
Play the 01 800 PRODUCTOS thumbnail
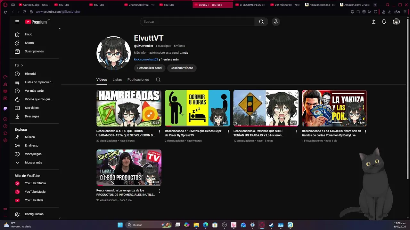[x=129, y=168]
